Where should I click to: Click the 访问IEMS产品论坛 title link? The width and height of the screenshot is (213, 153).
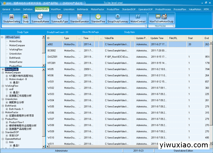(x=72, y=3)
